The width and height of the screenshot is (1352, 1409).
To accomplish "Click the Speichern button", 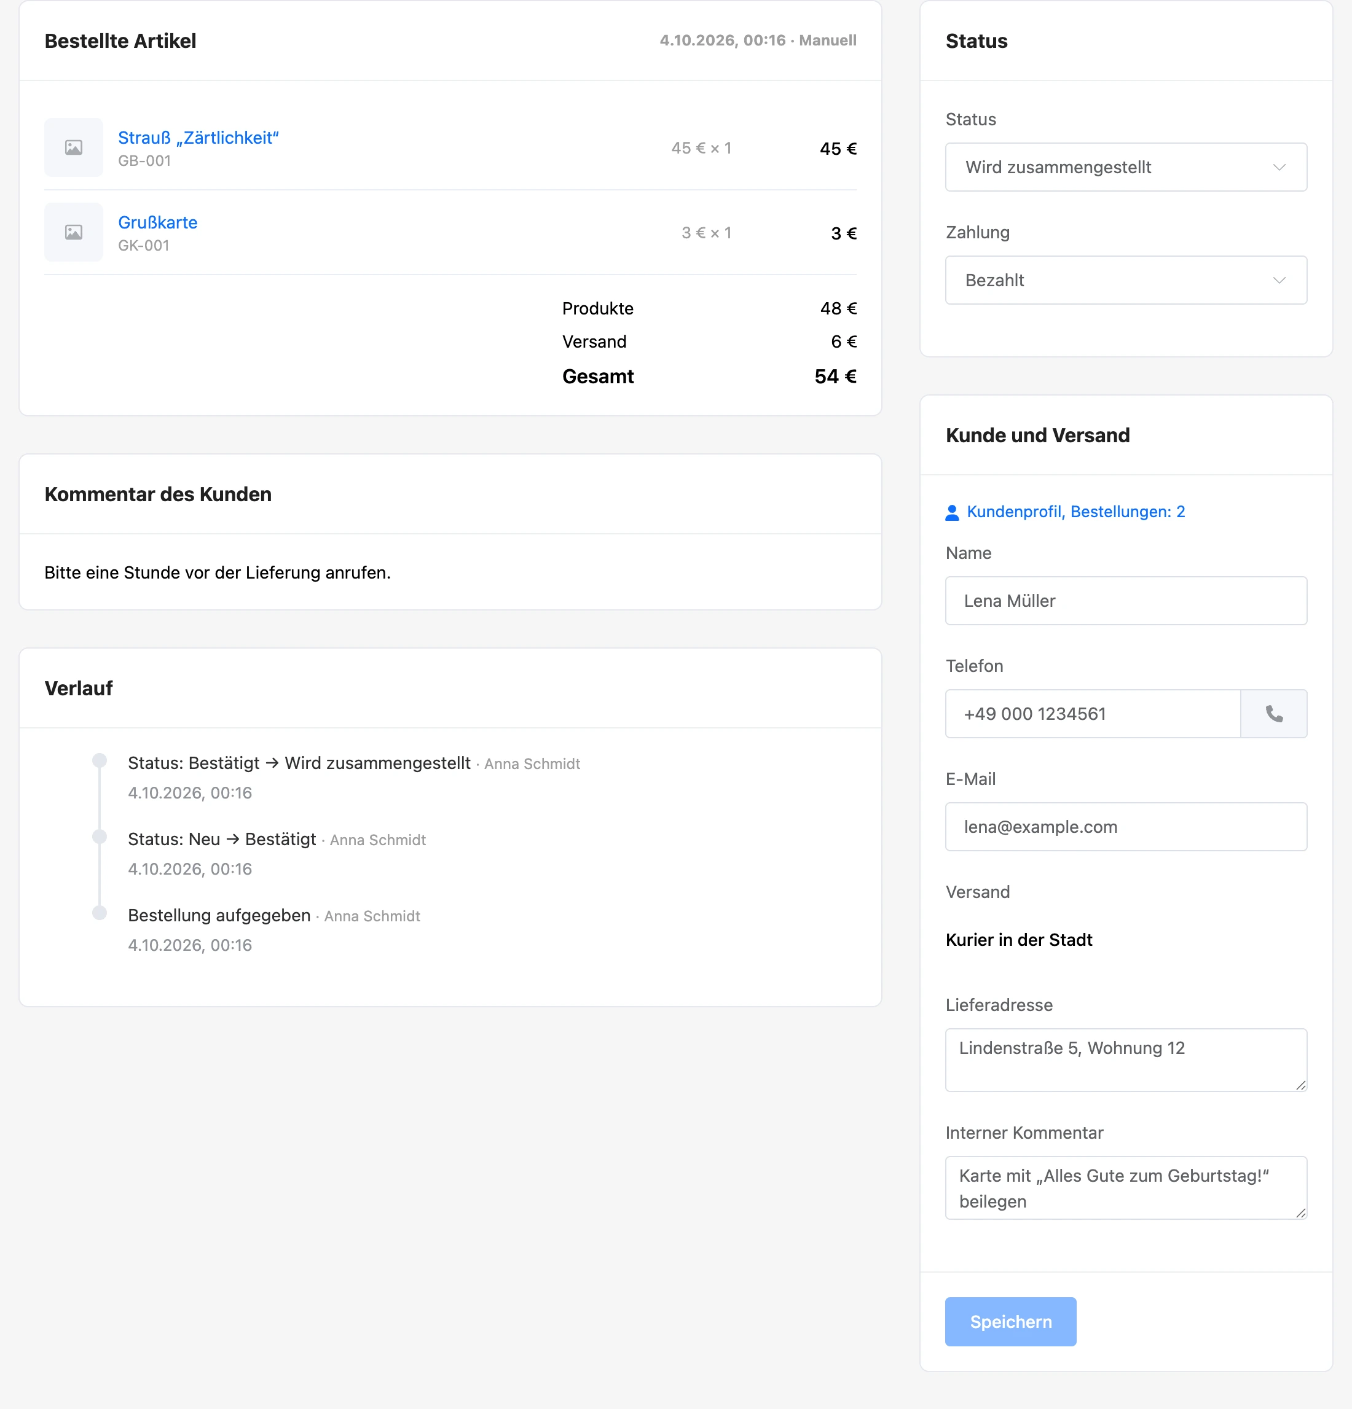I will pos(1010,1321).
